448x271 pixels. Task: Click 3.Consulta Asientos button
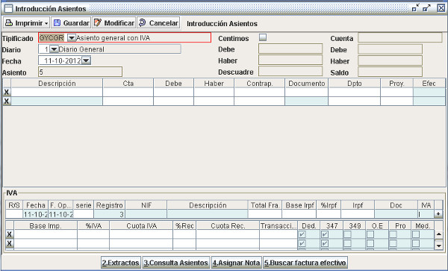175,263
